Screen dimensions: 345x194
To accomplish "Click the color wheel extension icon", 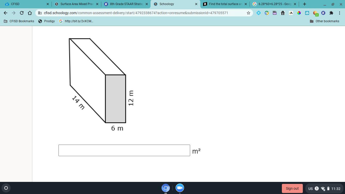I will [x=299, y=13].
